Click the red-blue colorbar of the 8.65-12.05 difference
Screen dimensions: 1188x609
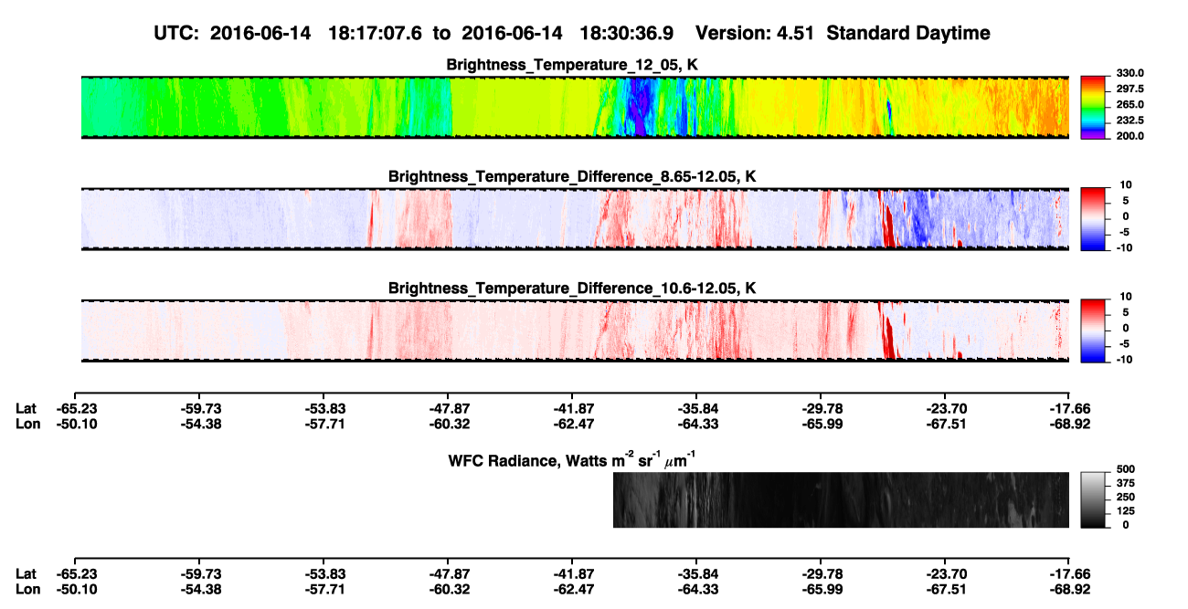coord(1093,219)
